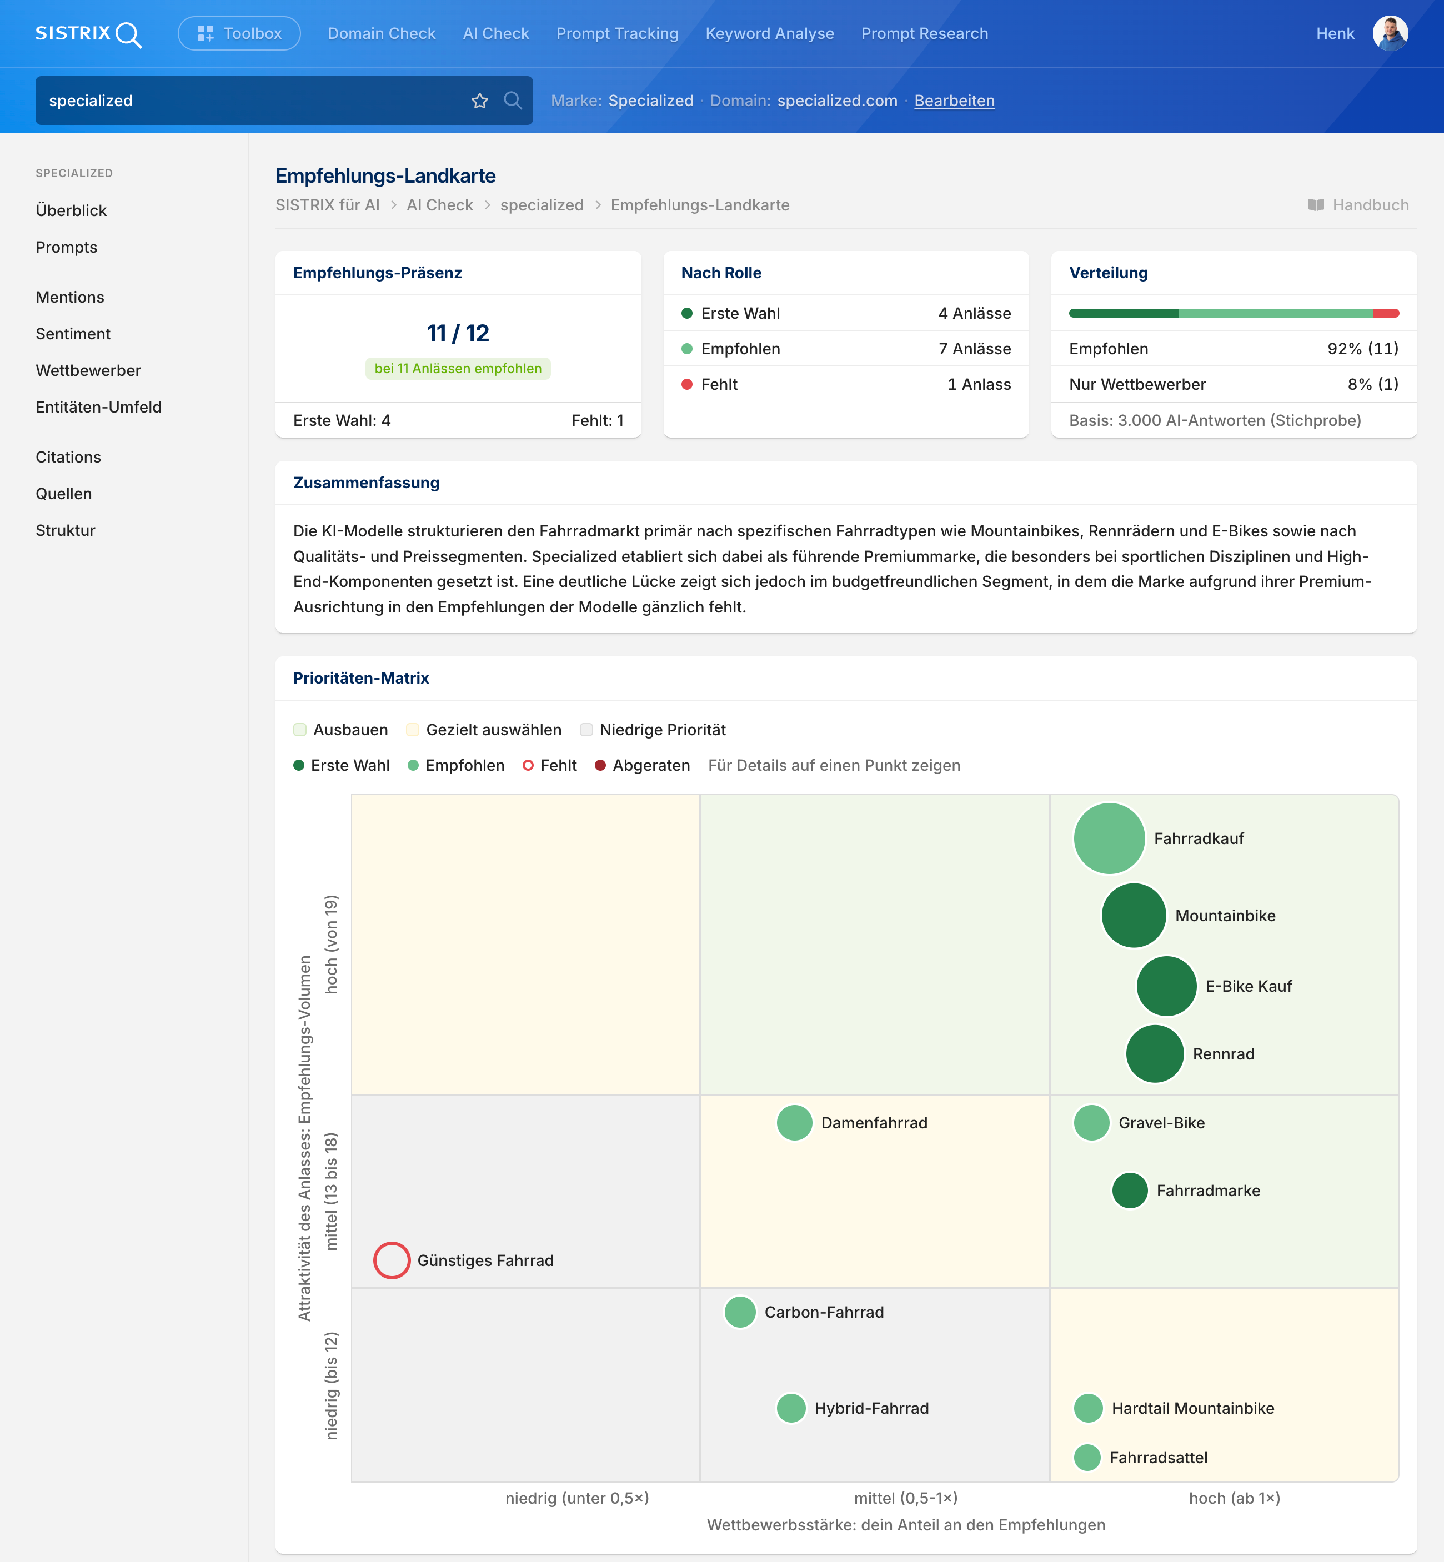Click the Erste Wahl legend dot in the matrix
Image resolution: width=1444 pixels, height=1562 pixels.
(298, 766)
